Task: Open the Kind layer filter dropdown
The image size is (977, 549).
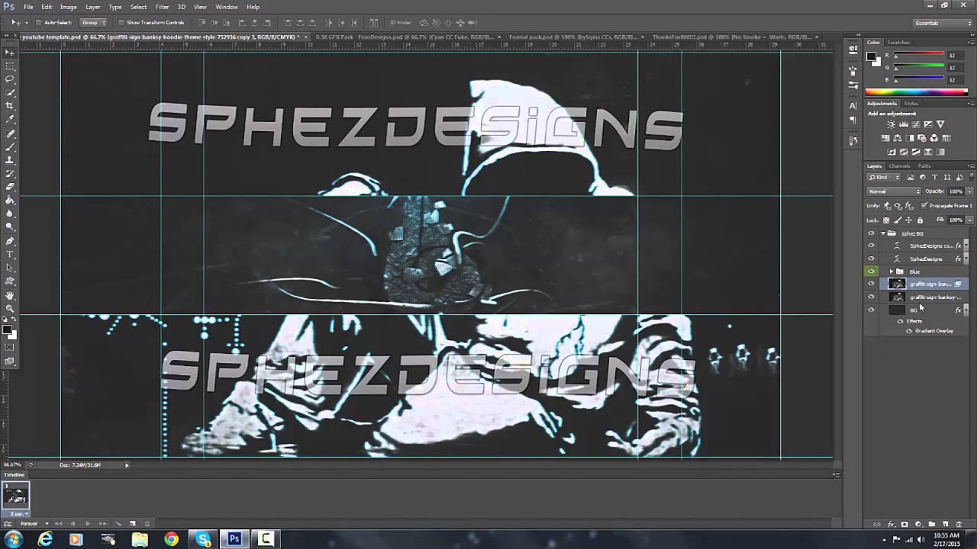Action: tap(884, 177)
